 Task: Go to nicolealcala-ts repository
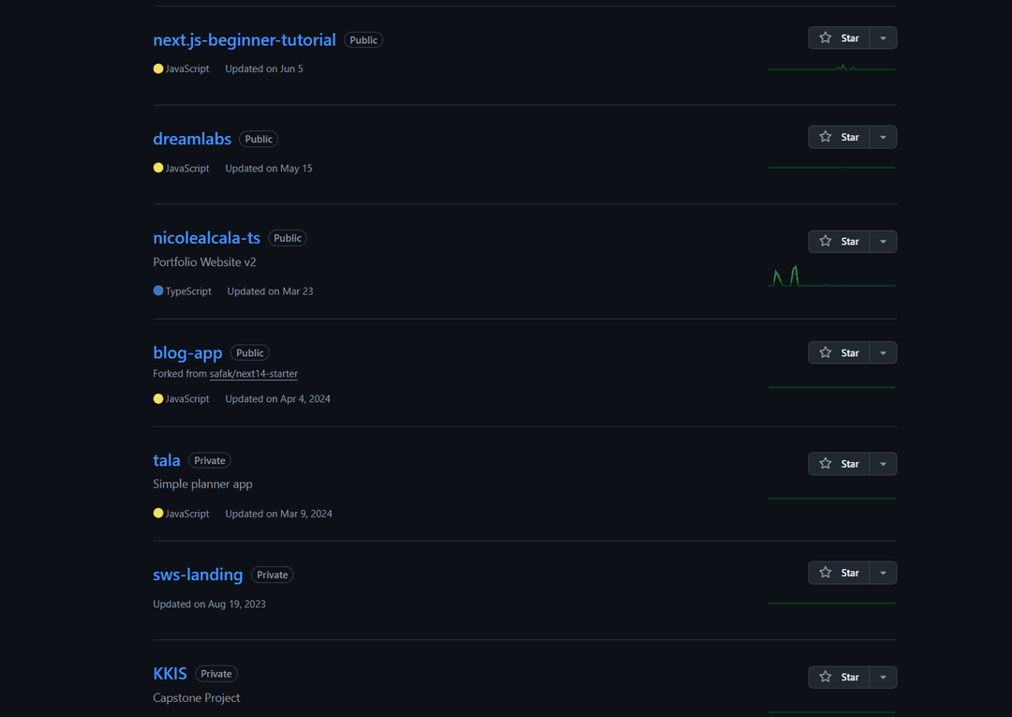pyautogui.click(x=206, y=238)
